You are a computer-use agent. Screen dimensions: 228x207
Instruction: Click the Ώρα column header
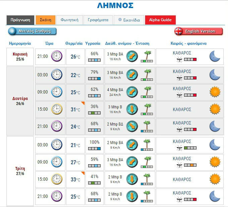pyautogui.click(x=49, y=43)
